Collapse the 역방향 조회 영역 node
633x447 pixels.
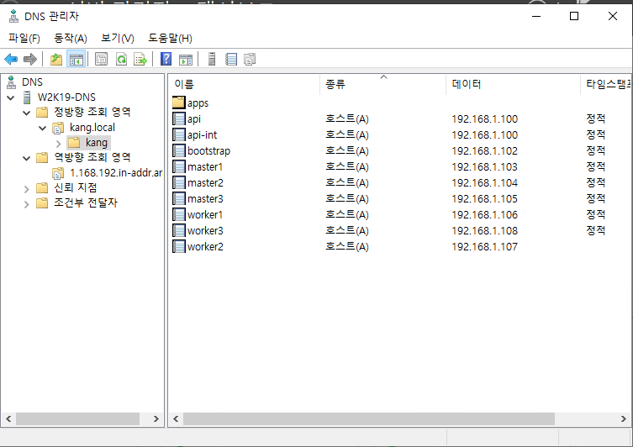[x=27, y=158]
